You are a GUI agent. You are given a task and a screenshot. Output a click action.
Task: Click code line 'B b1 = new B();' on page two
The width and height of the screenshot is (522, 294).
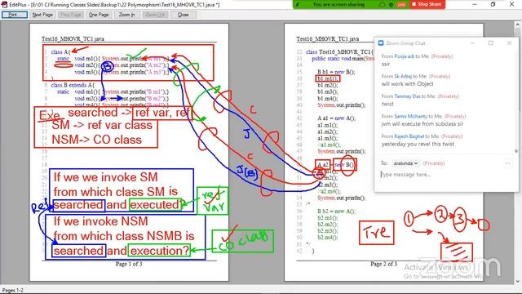336,72
